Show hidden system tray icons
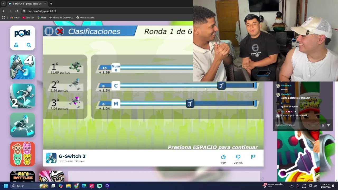 (x=292, y=186)
